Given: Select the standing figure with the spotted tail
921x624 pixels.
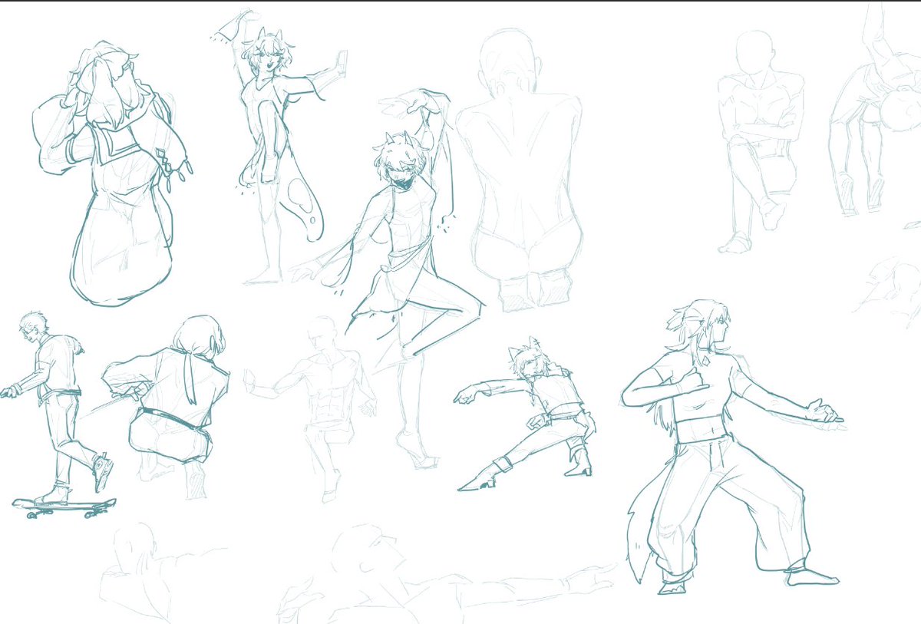Looking at the screenshot, I should (280, 146).
